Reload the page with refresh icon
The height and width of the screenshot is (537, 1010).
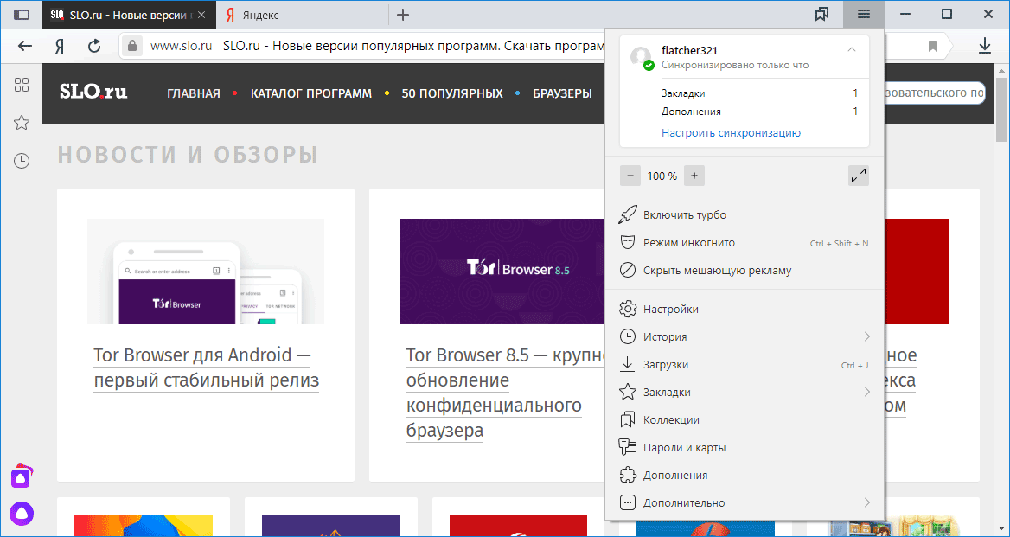click(x=94, y=46)
